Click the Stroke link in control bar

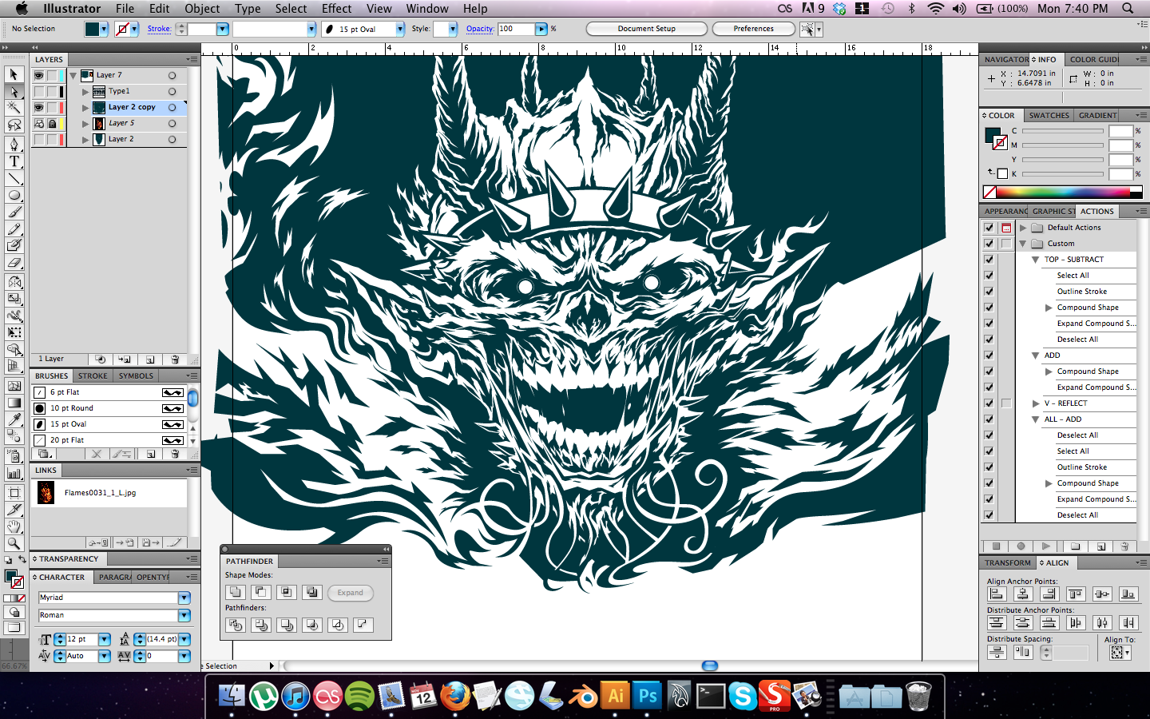point(159,29)
